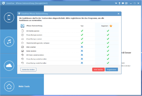Open the key registration icon in title bar
The image size is (142, 96).
[119, 3]
